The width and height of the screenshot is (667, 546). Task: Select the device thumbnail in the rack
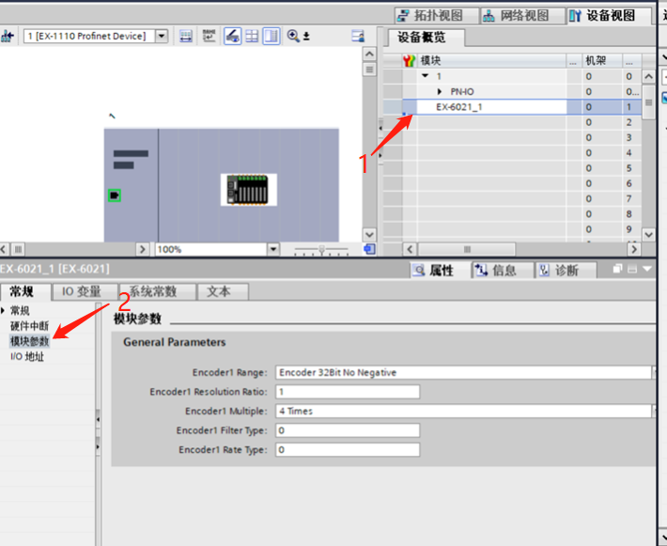pos(248,190)
